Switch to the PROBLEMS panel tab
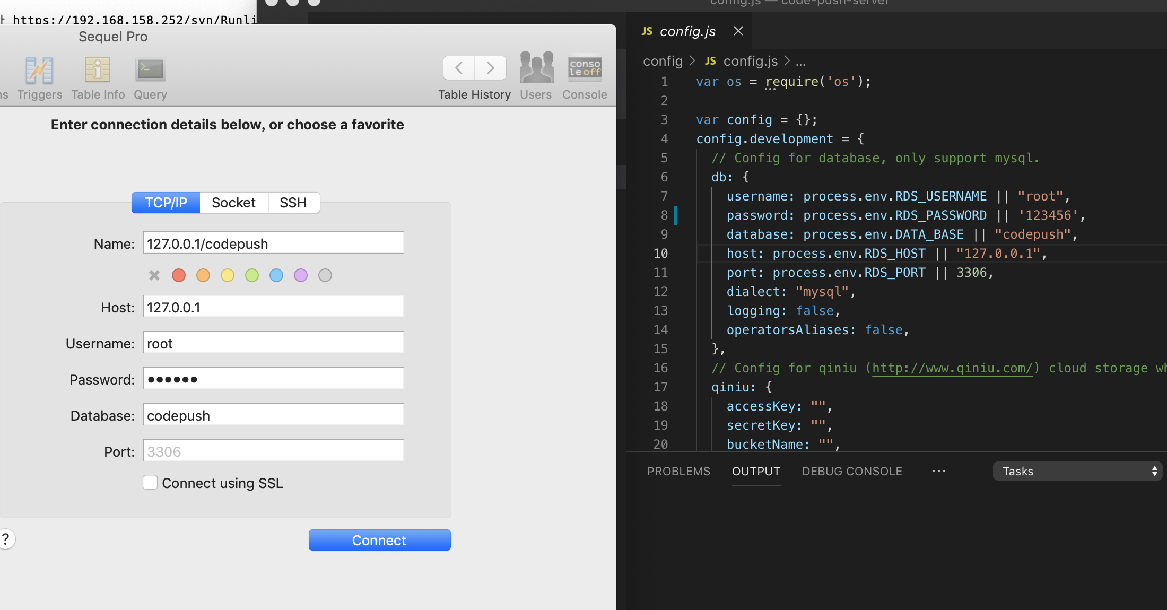This screenshot has height=610, width=1167. [x=678, y=471]
